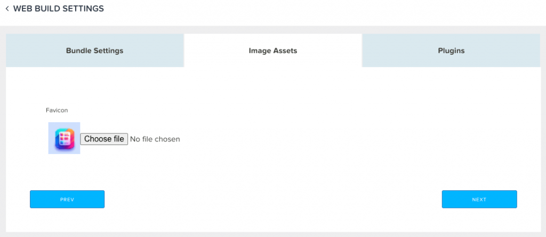Click the blue NEXT button
Viewport: 546px width, 237px height.
pos(479,199)
